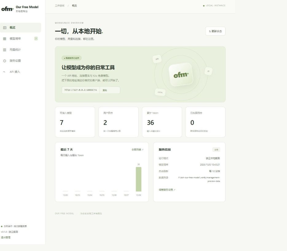Image resolution: width=287 pixels, height=251 pixels.
Task: Open the API 接入 sidebar item
Action: [x=21, y=72]
